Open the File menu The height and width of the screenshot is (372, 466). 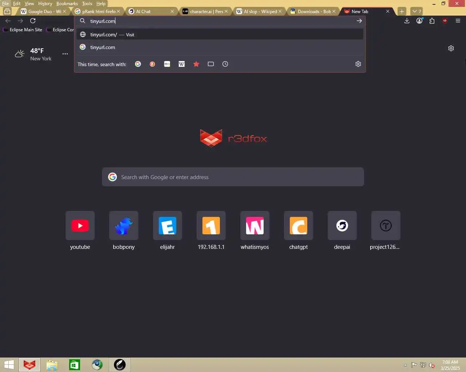(5, 3)
